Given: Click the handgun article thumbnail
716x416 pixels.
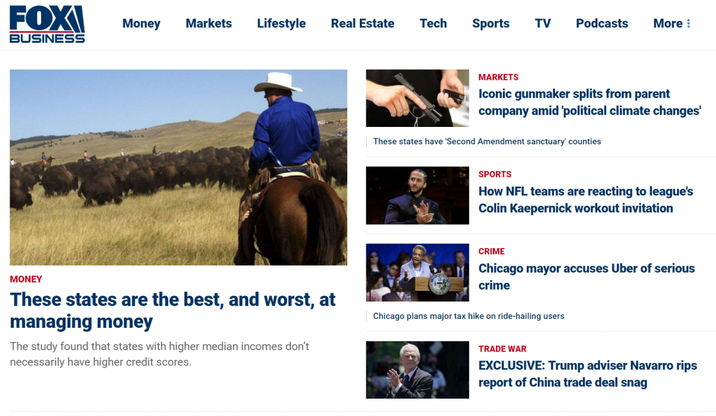Looking at the screenshot, I should (x=417, y=98).
